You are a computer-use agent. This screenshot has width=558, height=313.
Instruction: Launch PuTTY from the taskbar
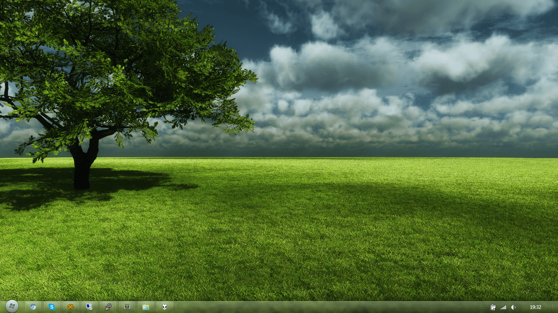pos(108,307)
